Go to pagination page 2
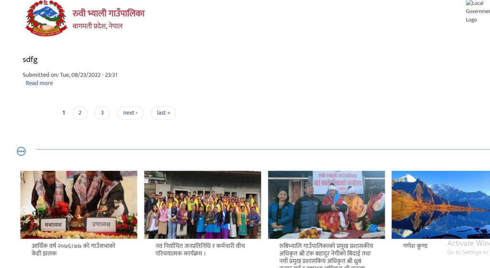 [80, 113]
